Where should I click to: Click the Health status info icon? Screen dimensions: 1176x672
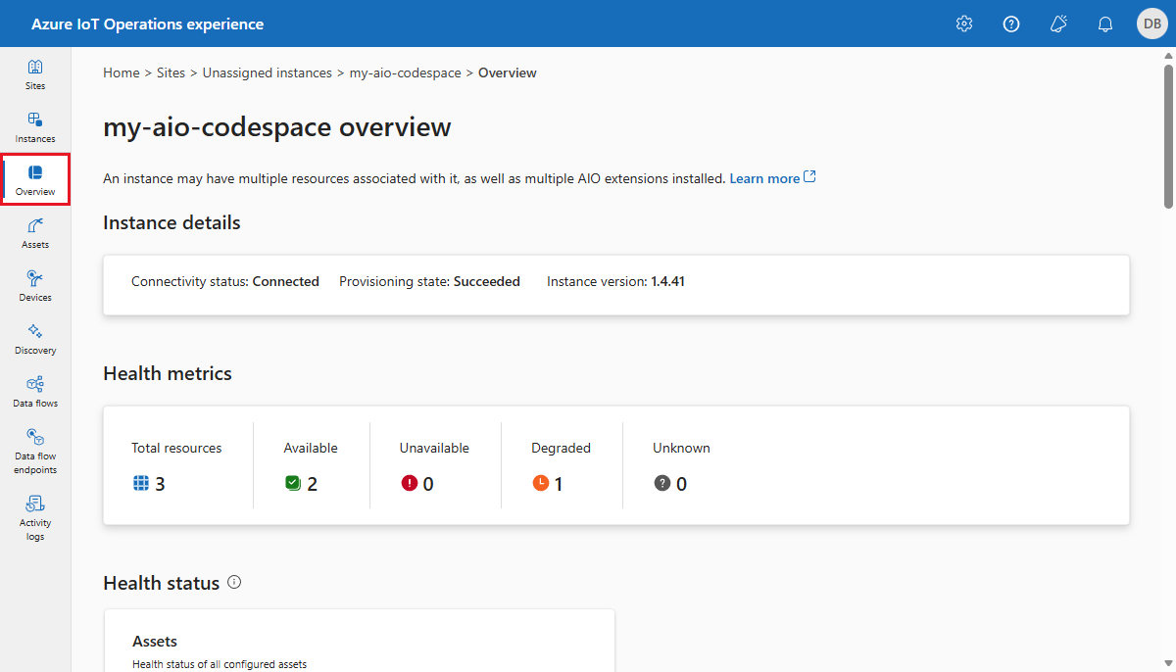[x=234, y=582]
